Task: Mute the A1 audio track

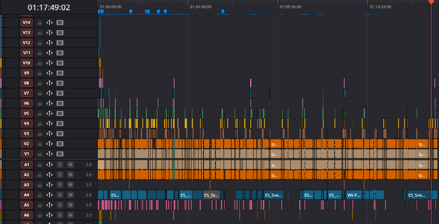Action: 70,165
